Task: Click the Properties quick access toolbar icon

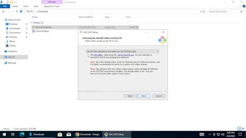Action: tap(7, 2)
